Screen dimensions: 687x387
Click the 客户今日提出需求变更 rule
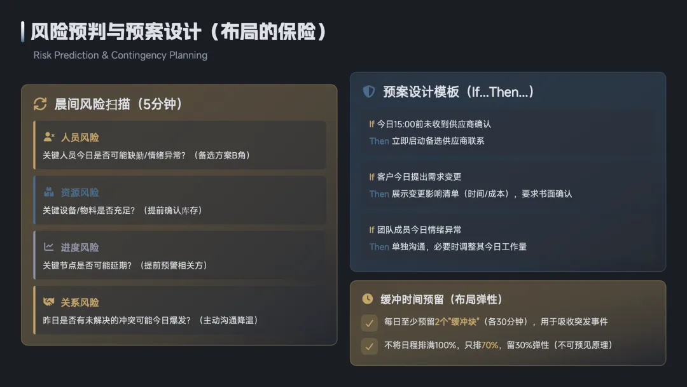pos(415,177)
